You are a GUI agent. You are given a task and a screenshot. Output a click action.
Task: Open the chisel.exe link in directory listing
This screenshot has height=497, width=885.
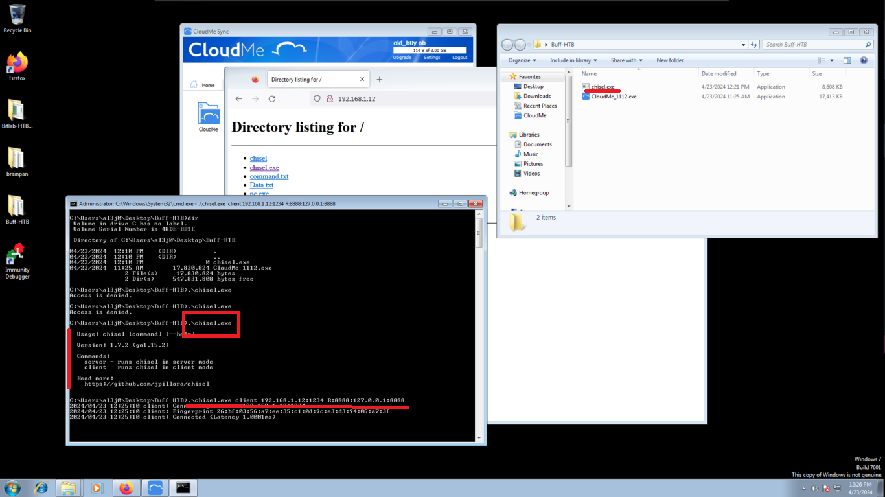(x=264, y=167)
